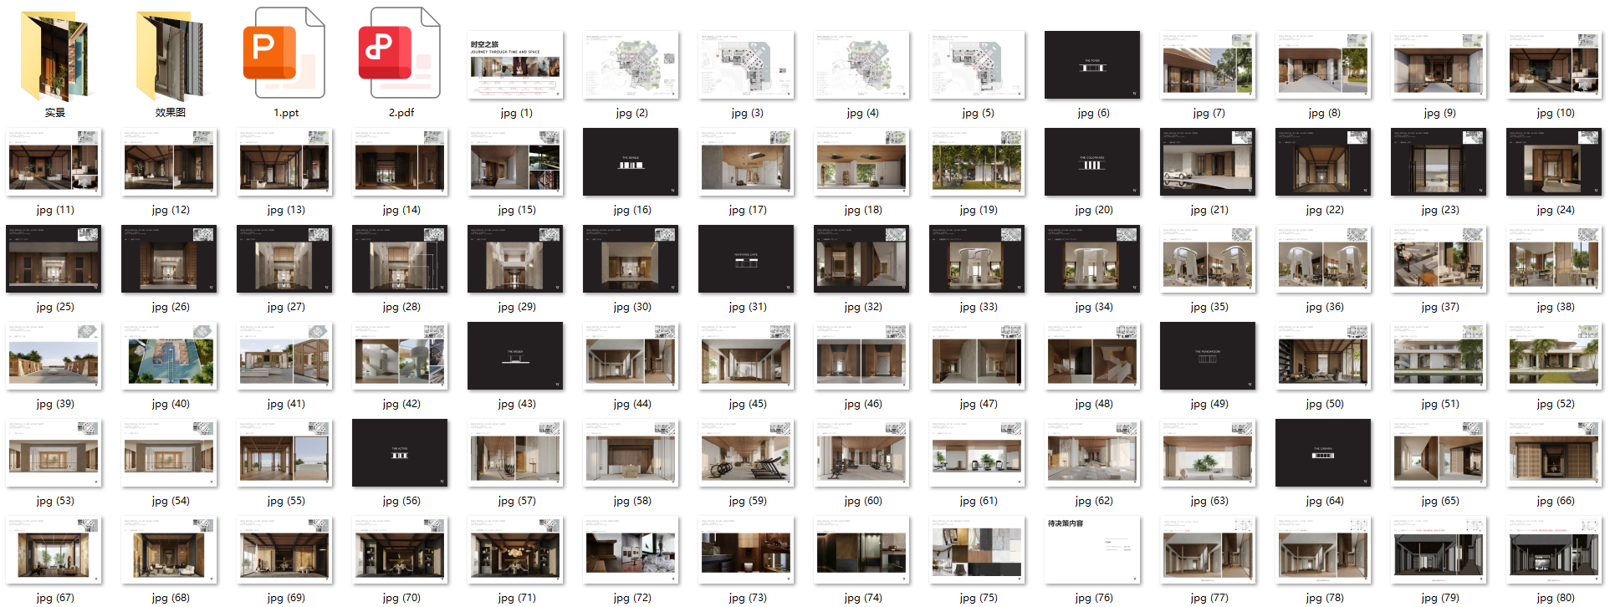Select image jpg (52) villa exterior
The height and width of the screenshot is (607, 1610).
coord(1554,356)
